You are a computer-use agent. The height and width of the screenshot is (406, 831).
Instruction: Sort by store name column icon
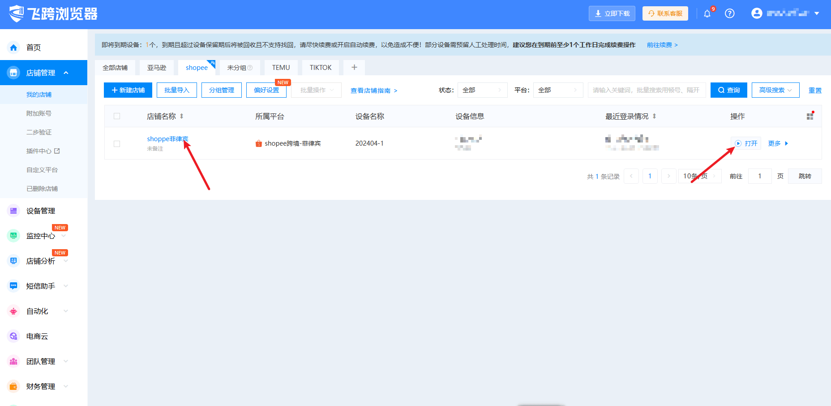(181, 116)
